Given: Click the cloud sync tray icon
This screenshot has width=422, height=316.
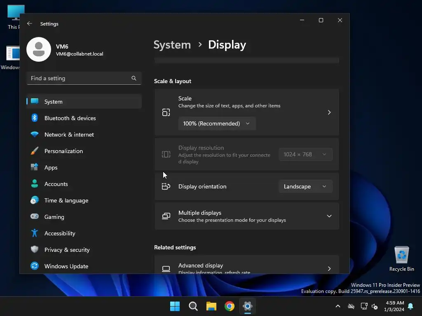Looking at the screenshot, I should 351,306.
